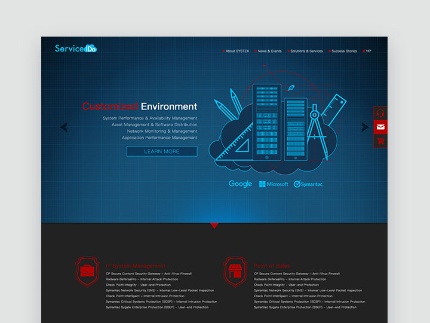Open Success Stories menu
The image size is (430, 323).
pos(343,51)
